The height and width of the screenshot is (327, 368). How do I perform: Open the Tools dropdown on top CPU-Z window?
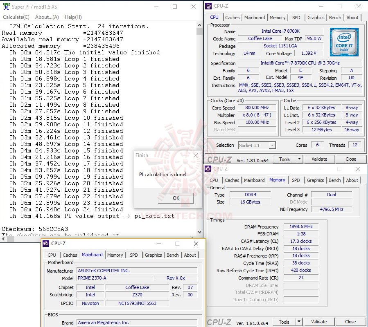pos(299,159)
